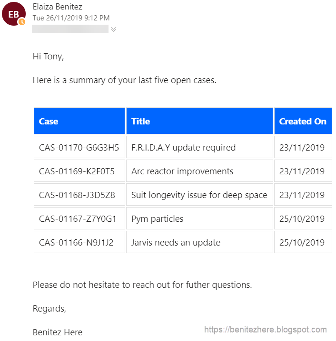Expand recipients list with double chevron
This screenshot has height=341, width=336.
114,29
